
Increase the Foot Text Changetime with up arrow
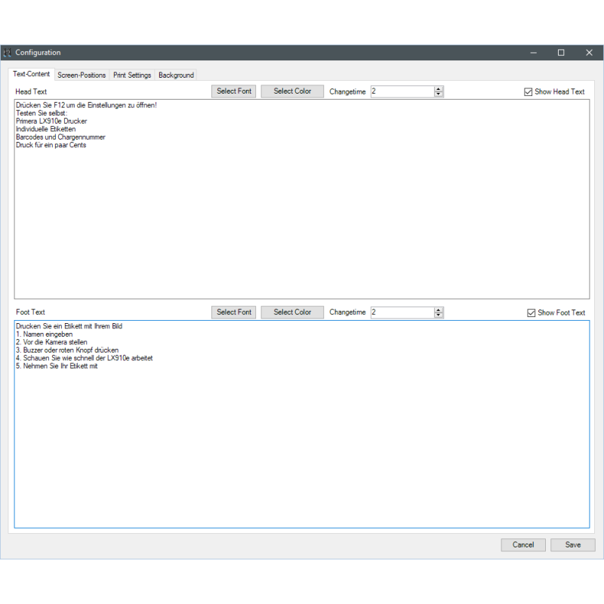pyautogui.click(x=439, y=310)
